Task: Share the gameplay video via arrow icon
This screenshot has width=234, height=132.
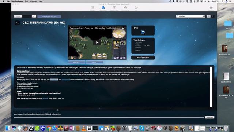Action: point(122,28)
